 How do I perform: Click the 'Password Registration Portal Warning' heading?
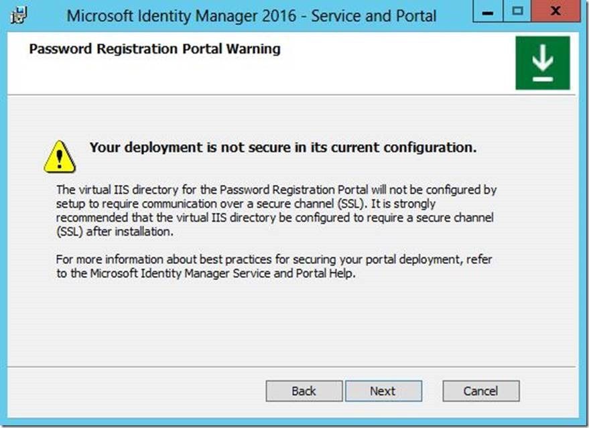click(155, 49)
